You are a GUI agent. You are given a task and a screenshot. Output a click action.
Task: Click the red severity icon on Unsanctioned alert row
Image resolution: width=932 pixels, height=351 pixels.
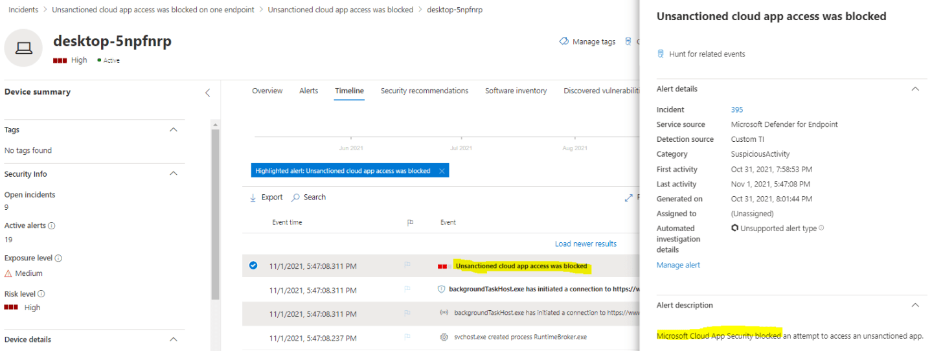tap(444, 266)
